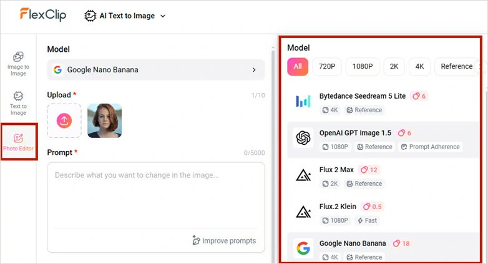Click the 4K tag under Bytedance Seedream
The image size is (488, 264).
click(330, 110)
